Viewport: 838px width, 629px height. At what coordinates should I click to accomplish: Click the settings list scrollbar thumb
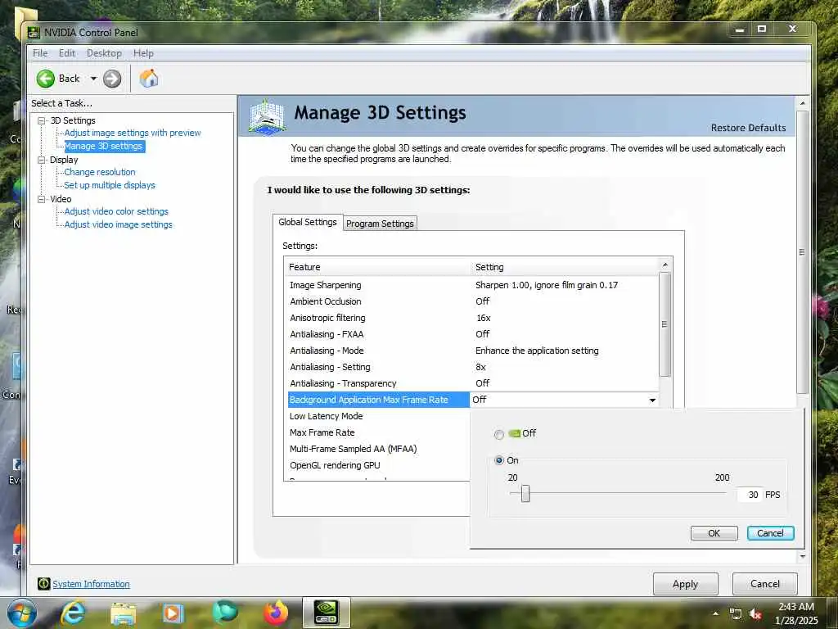665,324
